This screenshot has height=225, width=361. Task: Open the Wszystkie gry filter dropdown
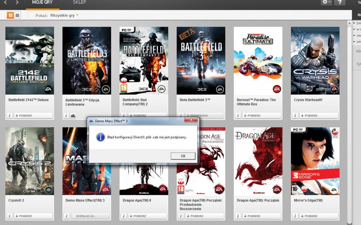point(64,15)
